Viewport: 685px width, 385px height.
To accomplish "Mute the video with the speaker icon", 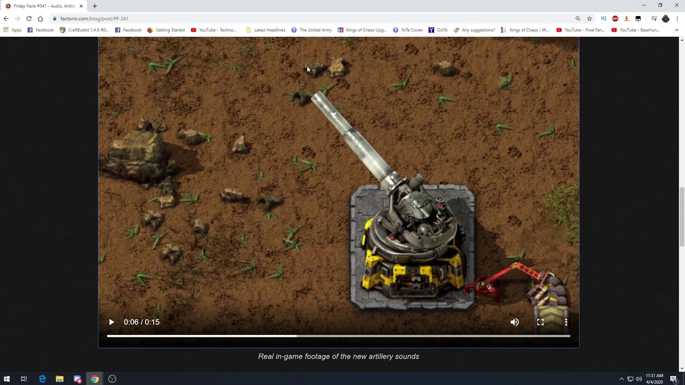I will (x=515, y=322).
